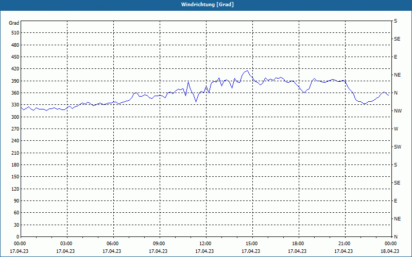Click the y-axis value 510
This screenshot has width=412, height=257.
15,33
